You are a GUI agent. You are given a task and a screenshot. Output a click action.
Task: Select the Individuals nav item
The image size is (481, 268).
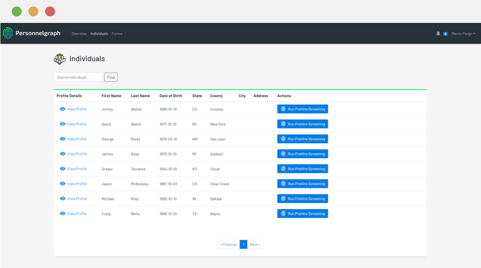tap(99, 34)
